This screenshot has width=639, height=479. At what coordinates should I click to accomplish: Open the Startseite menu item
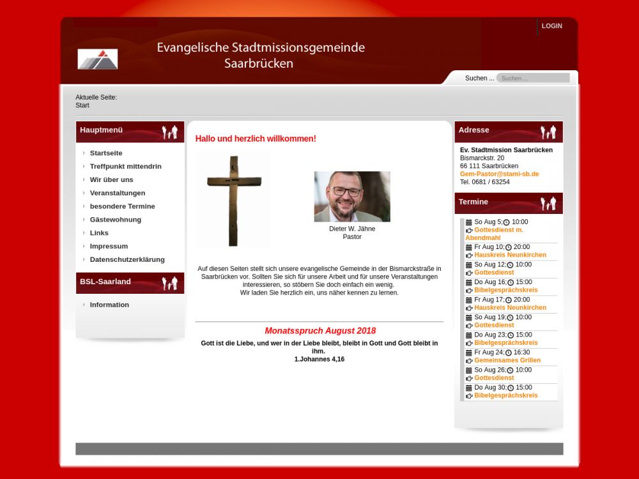106,153
